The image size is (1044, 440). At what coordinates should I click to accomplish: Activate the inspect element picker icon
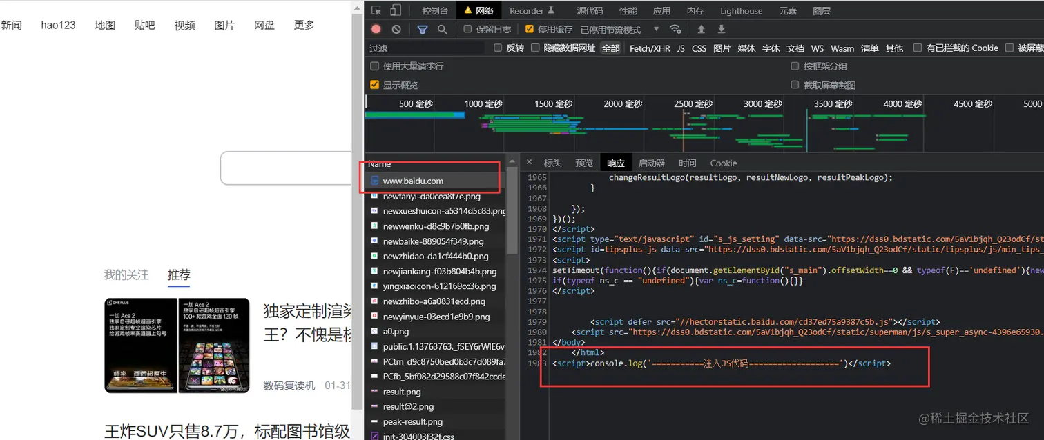click(x=376, y=10)
